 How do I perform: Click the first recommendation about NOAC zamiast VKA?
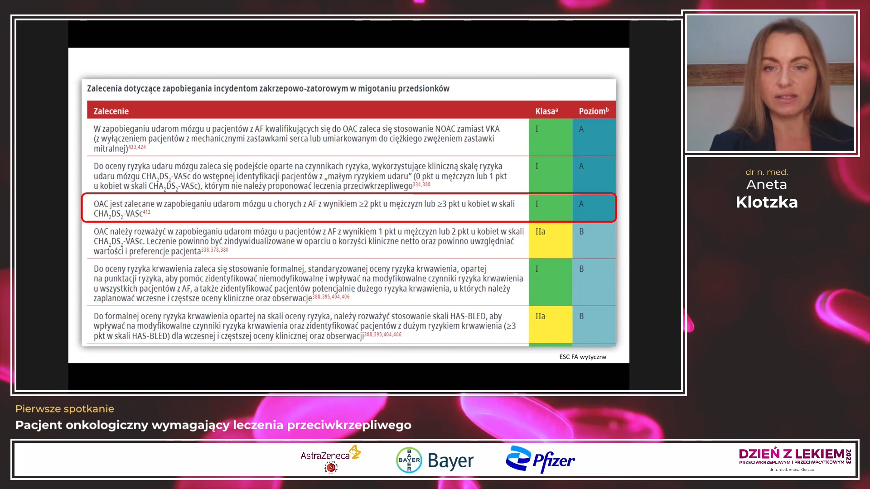coord(297,139)
